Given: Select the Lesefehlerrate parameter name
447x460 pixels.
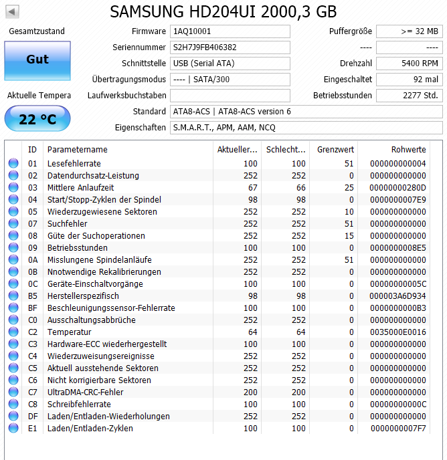Looking at the screenshot, I should [x=74, y=163].
